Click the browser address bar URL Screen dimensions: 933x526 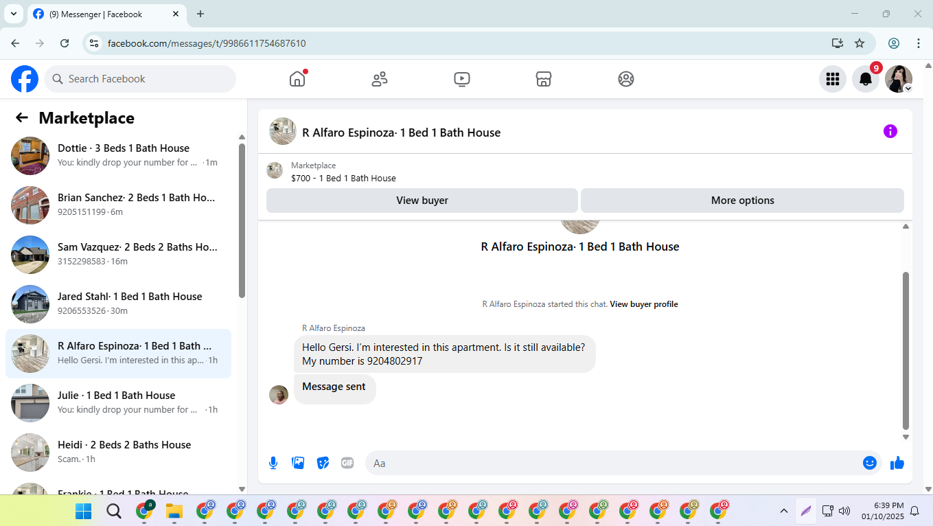[x=207, y=43]
